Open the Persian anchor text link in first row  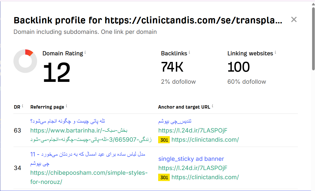pos(175,121)
